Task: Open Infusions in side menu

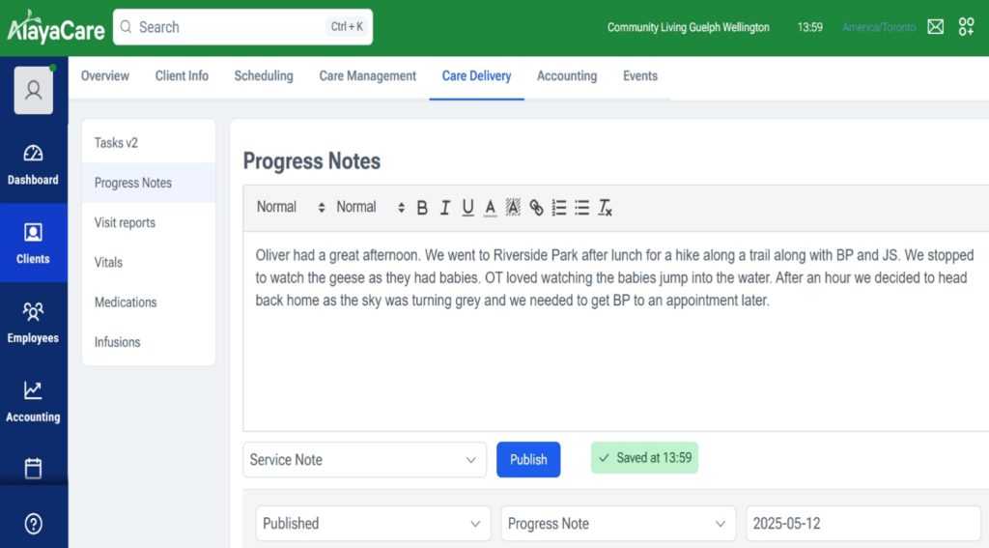Action: (148, 341)
